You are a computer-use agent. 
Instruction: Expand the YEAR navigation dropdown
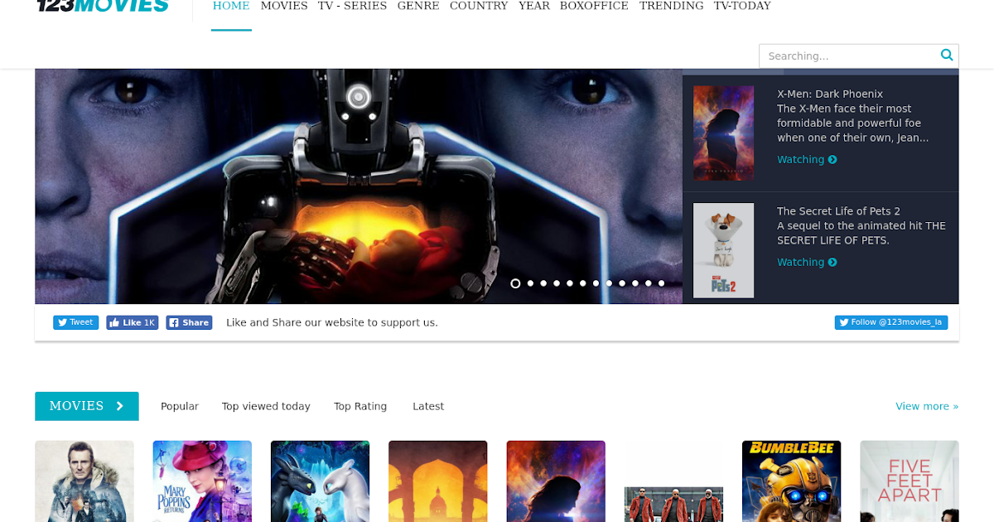click(x=534, y=6)
